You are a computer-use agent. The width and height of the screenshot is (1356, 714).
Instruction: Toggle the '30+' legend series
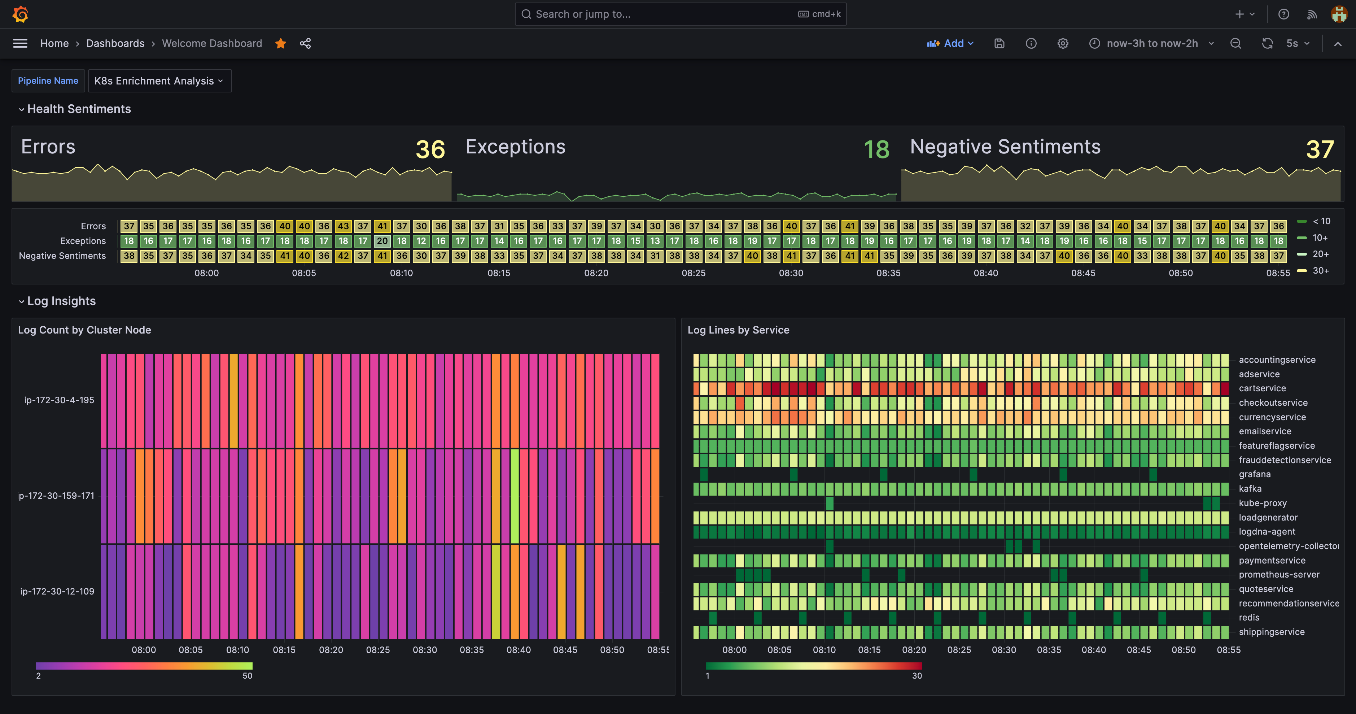1313,271
